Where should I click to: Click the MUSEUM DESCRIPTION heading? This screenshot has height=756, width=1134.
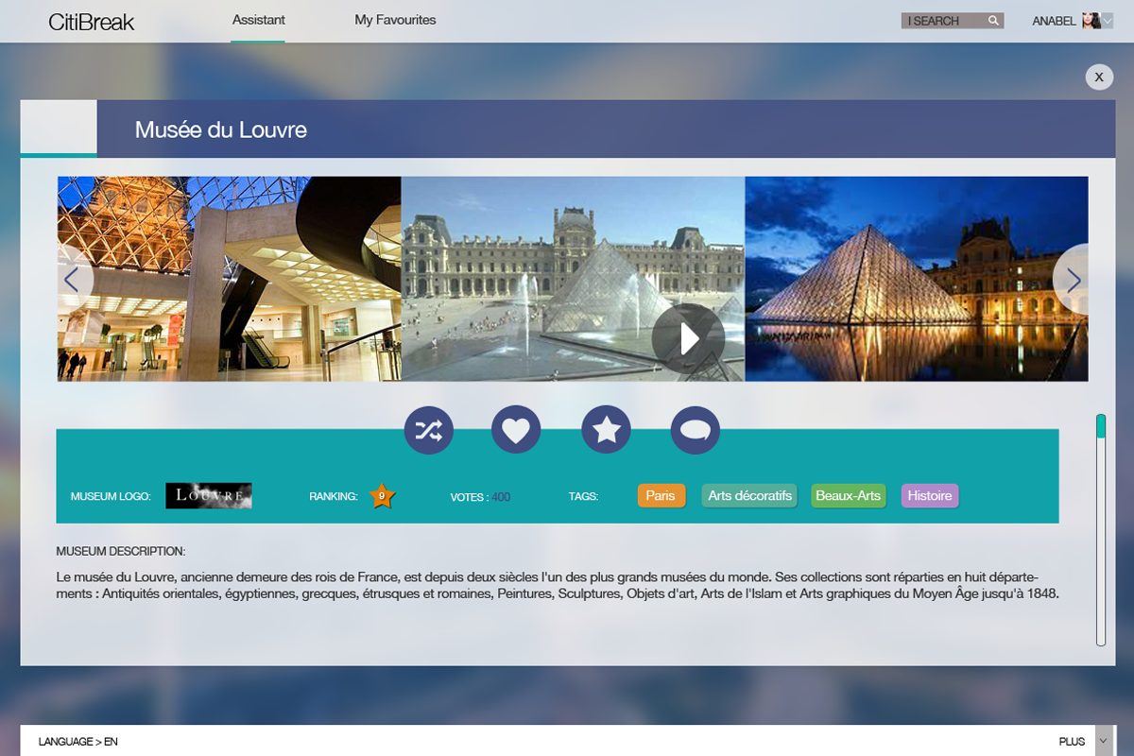(x=121, y=551)
